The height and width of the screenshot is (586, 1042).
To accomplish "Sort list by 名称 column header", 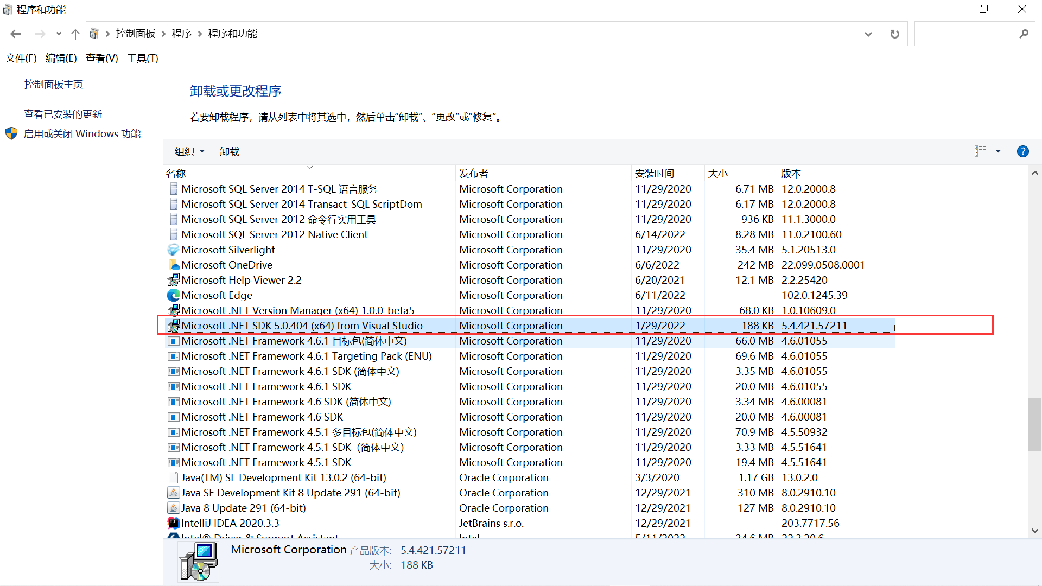I will [x=309, y=173].
